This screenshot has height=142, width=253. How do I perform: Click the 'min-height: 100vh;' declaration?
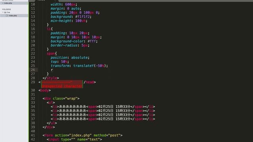[69, 21]
